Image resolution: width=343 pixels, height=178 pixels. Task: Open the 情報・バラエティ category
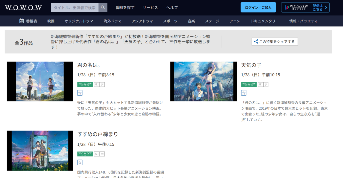point(303,21)
